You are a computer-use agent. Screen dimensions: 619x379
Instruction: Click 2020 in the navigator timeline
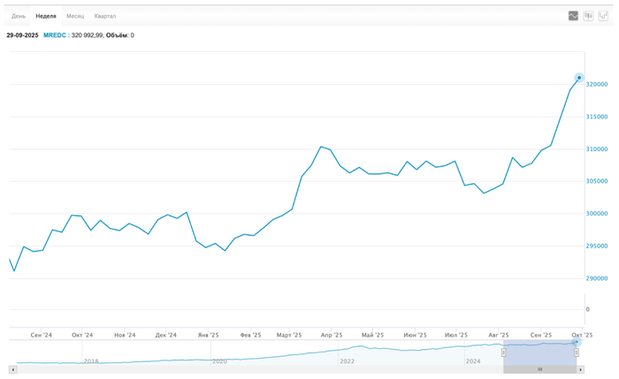pos(219,360)
